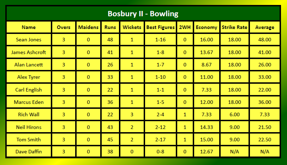The height and width of the screenshot is (165, 287).
Task: Click the Rich Wall name cell
Action: (29, 114)
